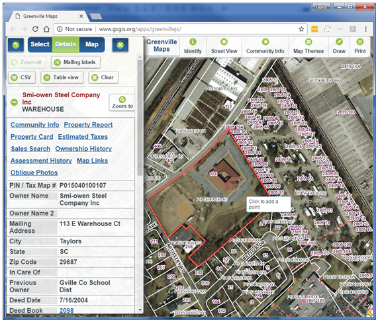Click the address bar URL
This screenshot has width=378, height=322.
tap(140, 29)
